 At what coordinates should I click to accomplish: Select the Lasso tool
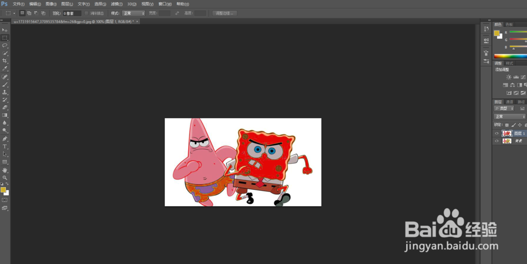[5, 46]
